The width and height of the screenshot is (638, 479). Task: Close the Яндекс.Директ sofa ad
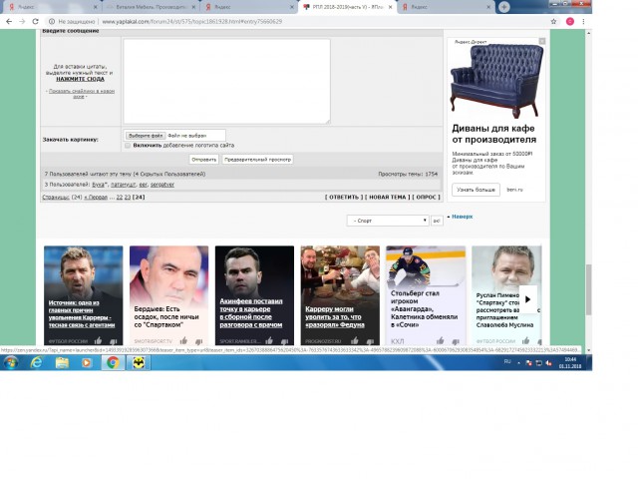point(542,41)
